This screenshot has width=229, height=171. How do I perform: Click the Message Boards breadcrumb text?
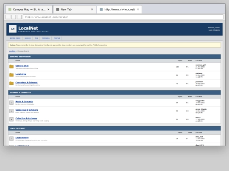click(x=23, y=51)
